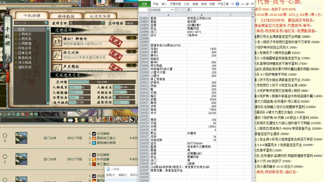This screenshot has height=182, width=324.
Task: Open the 文件 tab in Excel
Action: tap(144, 4)
